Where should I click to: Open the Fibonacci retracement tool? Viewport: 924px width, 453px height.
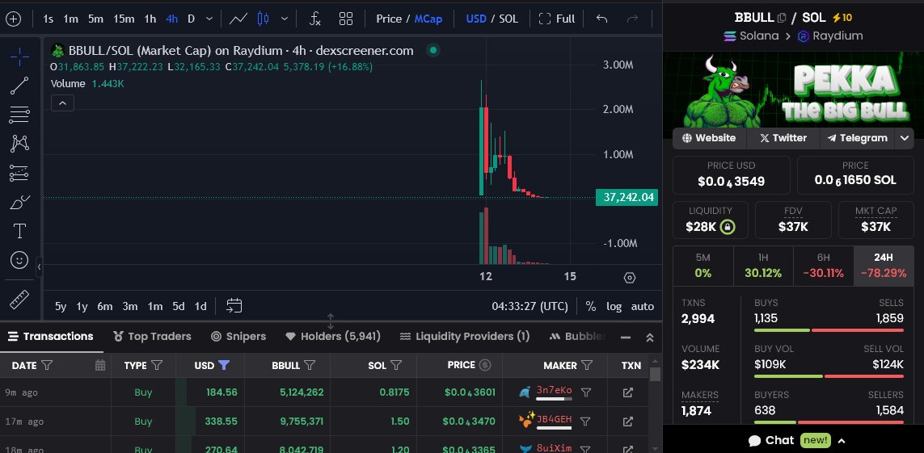[19, 115]
